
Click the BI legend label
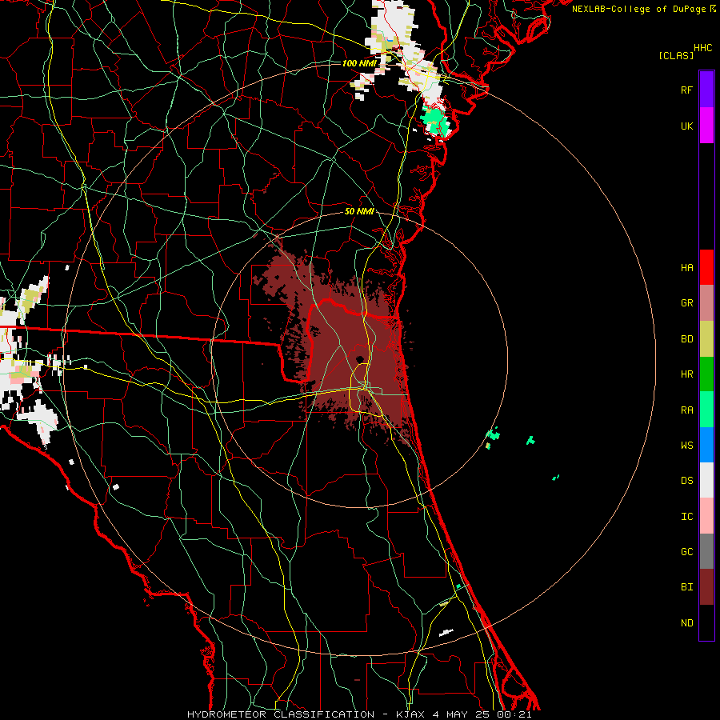(686, 587)
